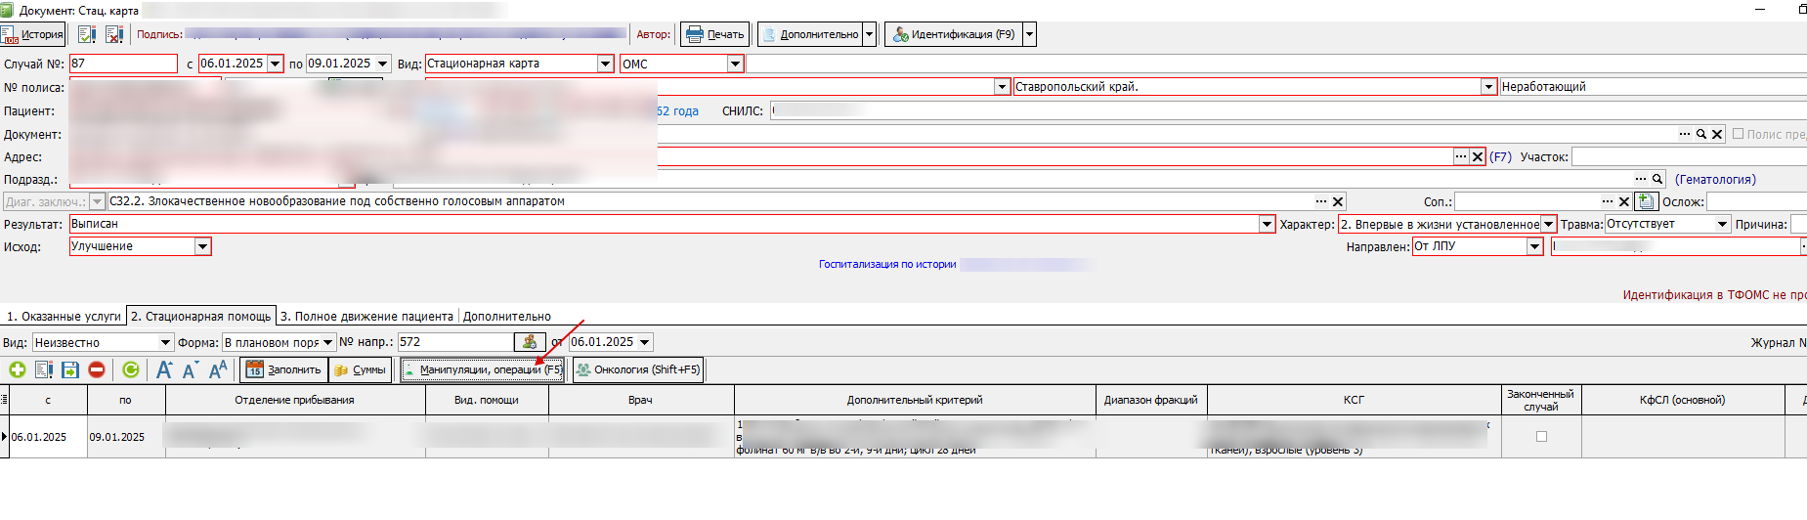The width and height of the screenshot is (1807, 520).
Task: Open the Полное движение пациента tab
Action: click(366, 317)
